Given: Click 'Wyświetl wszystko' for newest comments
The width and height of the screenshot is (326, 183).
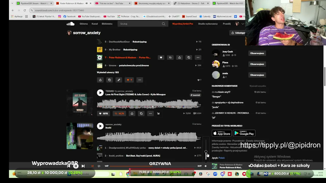Looking at the screenshot, I should 258,86.
